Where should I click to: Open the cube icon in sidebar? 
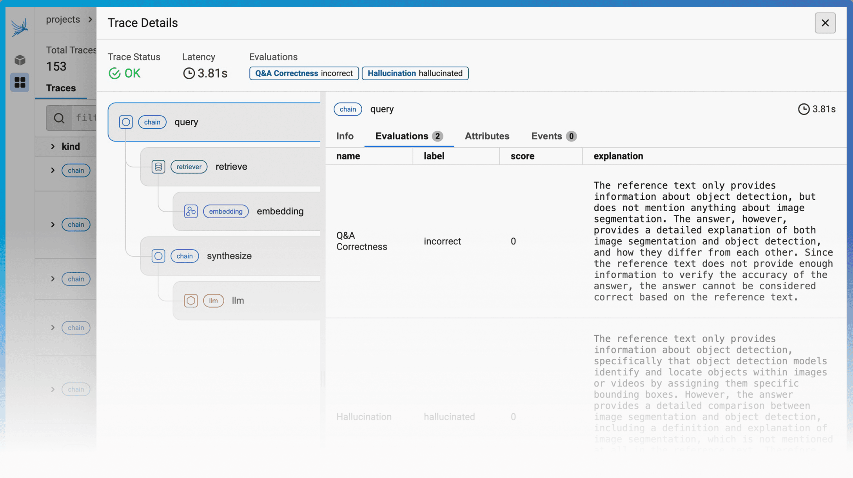coord(20,60)
